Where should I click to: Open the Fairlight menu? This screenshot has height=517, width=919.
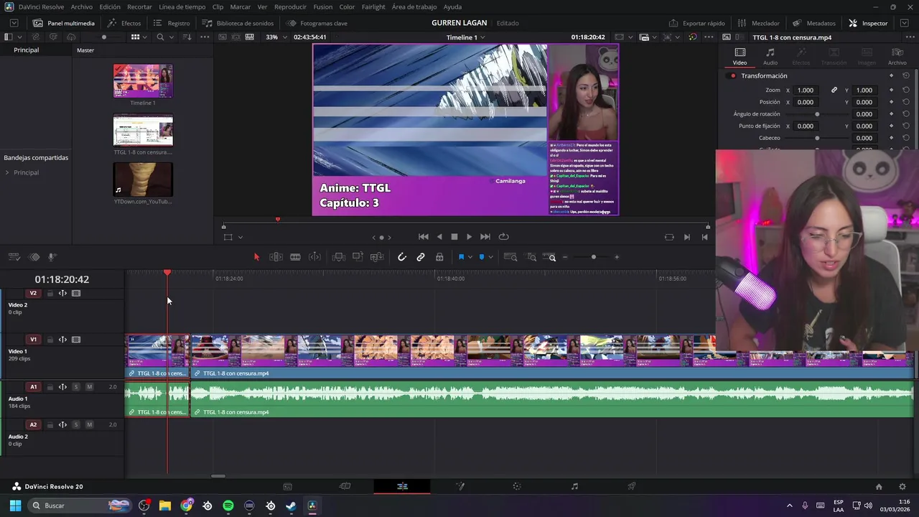[373, 6]
